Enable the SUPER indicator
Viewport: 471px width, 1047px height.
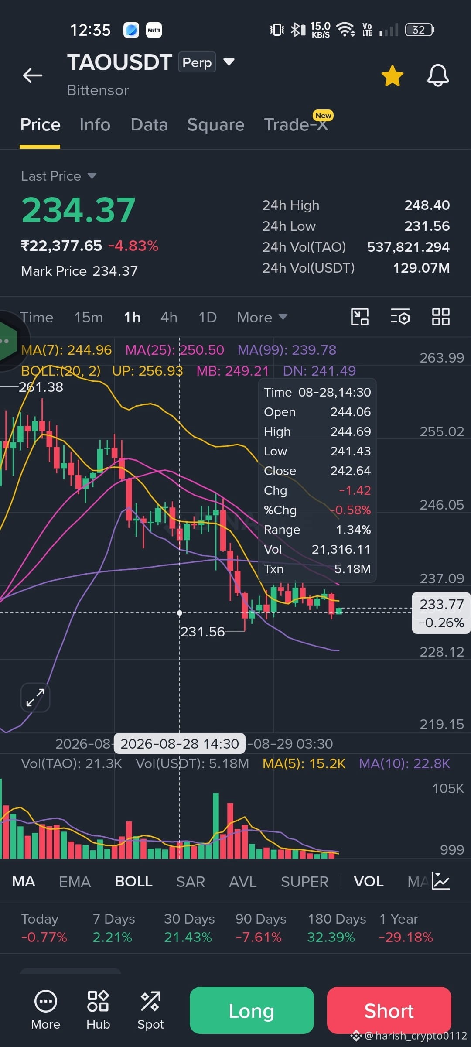point(304,881)
